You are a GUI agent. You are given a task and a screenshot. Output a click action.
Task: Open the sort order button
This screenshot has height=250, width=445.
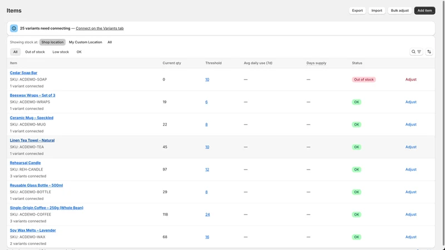pos(429,52)
